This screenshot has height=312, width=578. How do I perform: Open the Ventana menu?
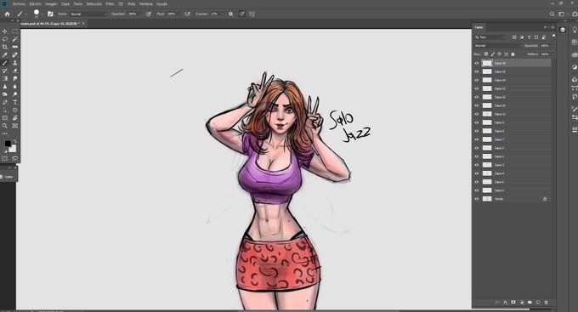pyautogui.click(x=145, y=4)
